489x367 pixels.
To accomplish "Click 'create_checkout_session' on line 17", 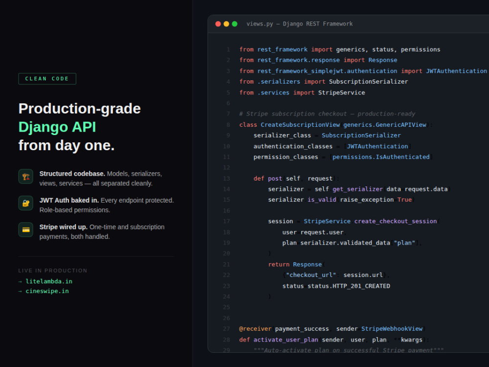I will point(396,221).
